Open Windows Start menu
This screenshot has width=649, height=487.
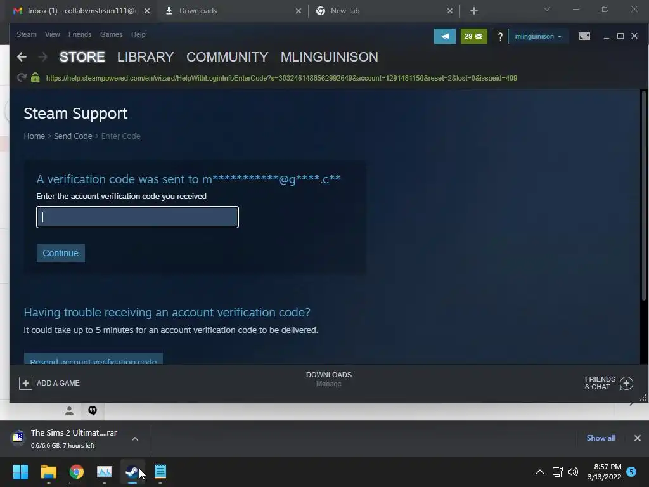[20, 472]
